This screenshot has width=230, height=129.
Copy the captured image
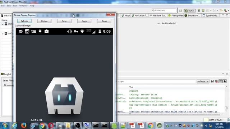84,21
